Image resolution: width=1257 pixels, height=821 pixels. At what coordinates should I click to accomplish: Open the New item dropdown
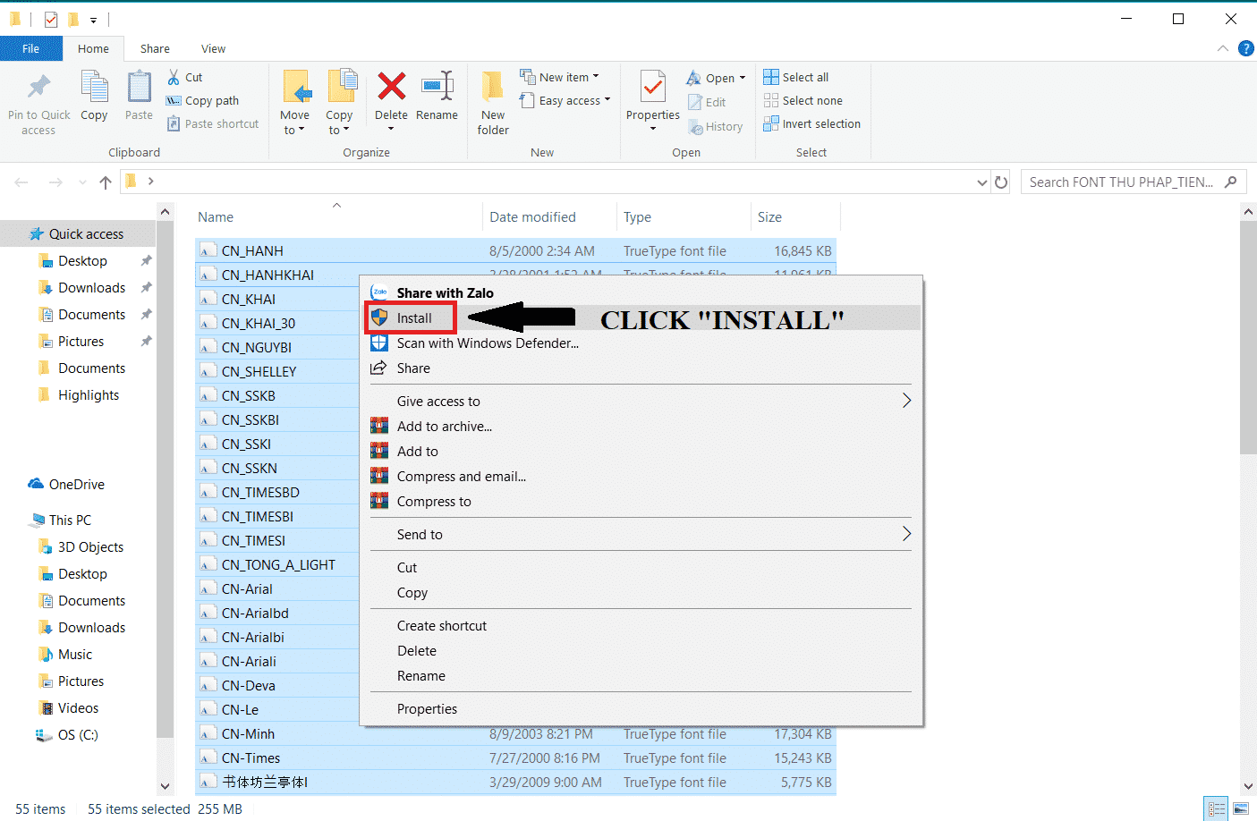[559, 77]
